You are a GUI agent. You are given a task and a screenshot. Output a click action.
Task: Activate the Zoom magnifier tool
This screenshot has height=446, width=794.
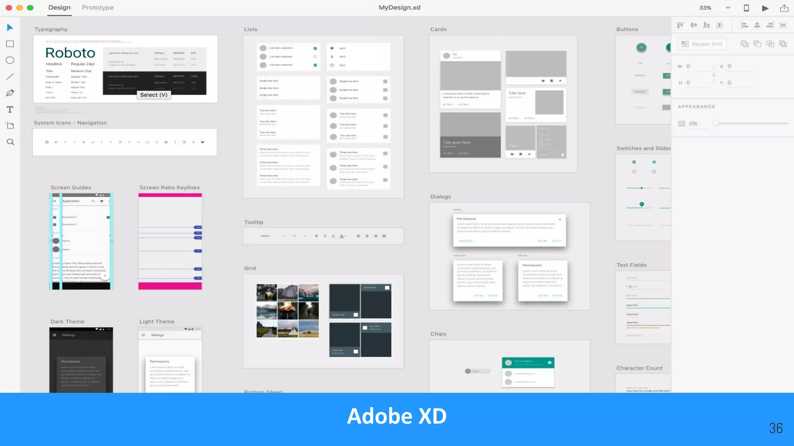tap(10, 142)
